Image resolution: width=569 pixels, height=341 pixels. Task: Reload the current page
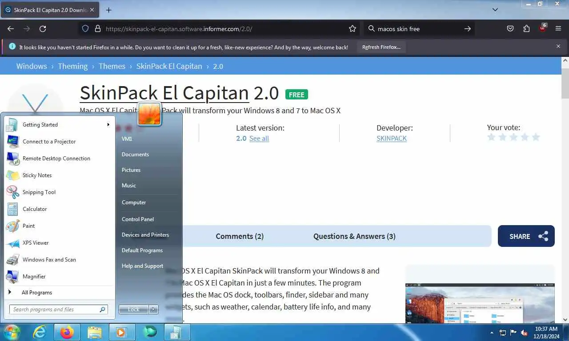[43, 29]
